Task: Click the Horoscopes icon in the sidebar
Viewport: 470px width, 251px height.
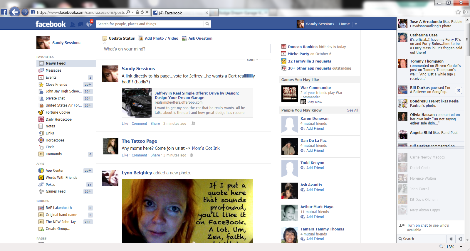Action: coord(41,140)
